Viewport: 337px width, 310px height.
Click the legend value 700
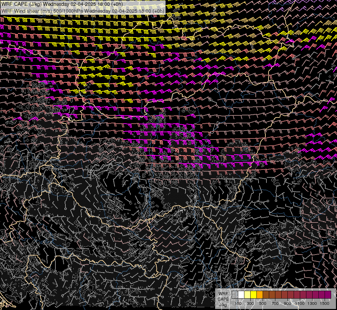(275, 303)
